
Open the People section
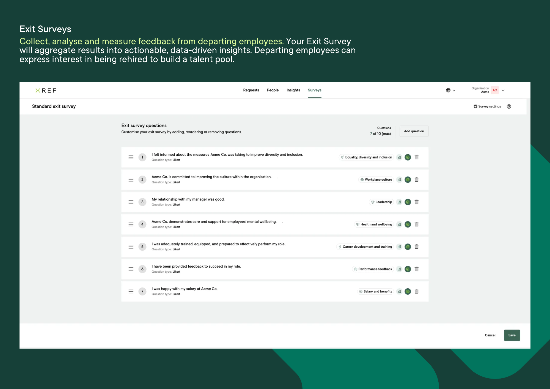pyautogui.click(x=273, y=90)
